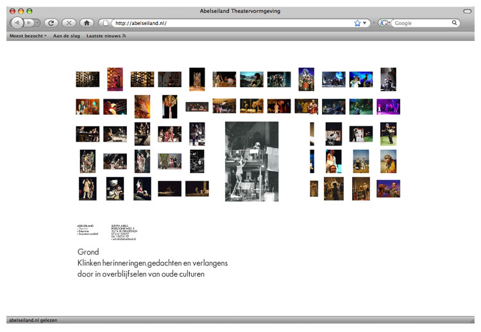The width and height of the screenshot is (481, 332).
Task: Go to the Home page icon
Action: [87, 23]
